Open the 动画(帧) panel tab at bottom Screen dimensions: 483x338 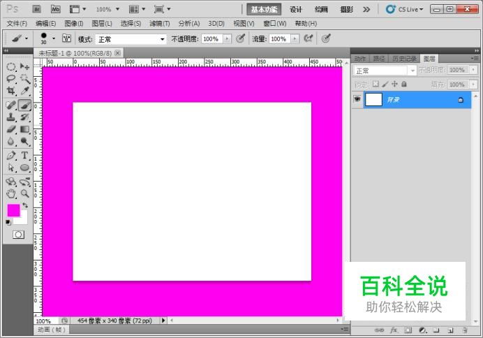(x=52, y=330)
